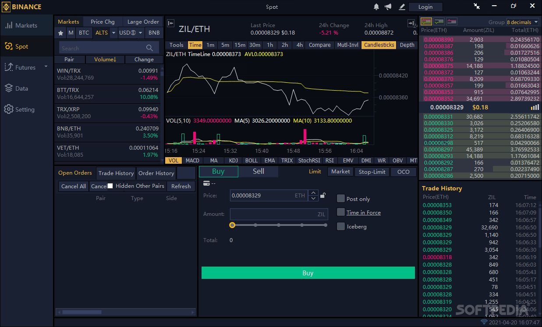Open the notifications bell
Viewport: 542px width, 327px height.
point(376,7)
